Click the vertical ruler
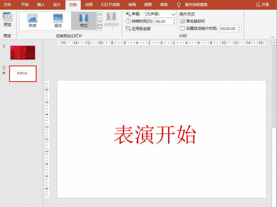This screenshot has height=207, width=277. click(47, 139)
